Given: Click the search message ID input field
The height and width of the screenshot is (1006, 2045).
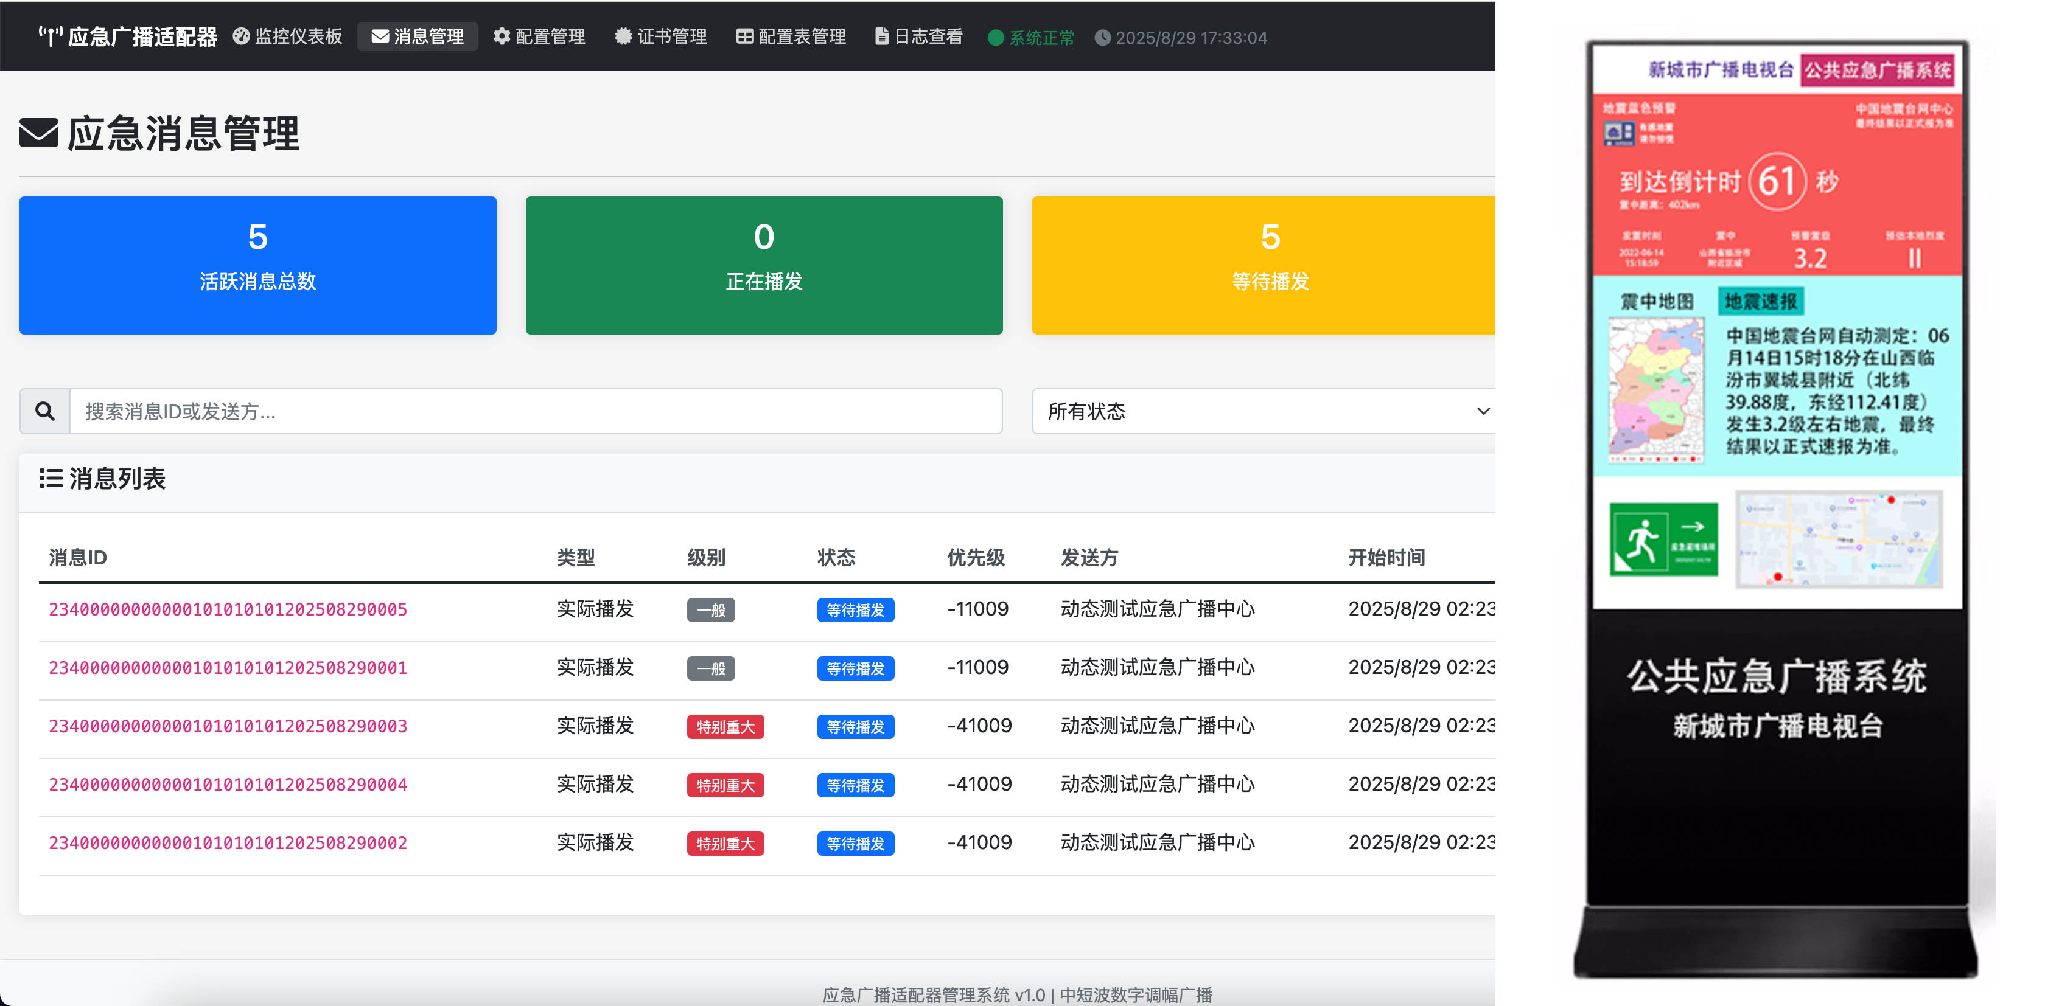Looking at the screenshot, I should coord(536,411).
